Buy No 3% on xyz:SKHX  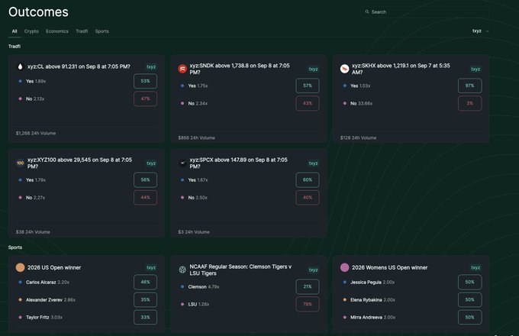coord(469,103)
